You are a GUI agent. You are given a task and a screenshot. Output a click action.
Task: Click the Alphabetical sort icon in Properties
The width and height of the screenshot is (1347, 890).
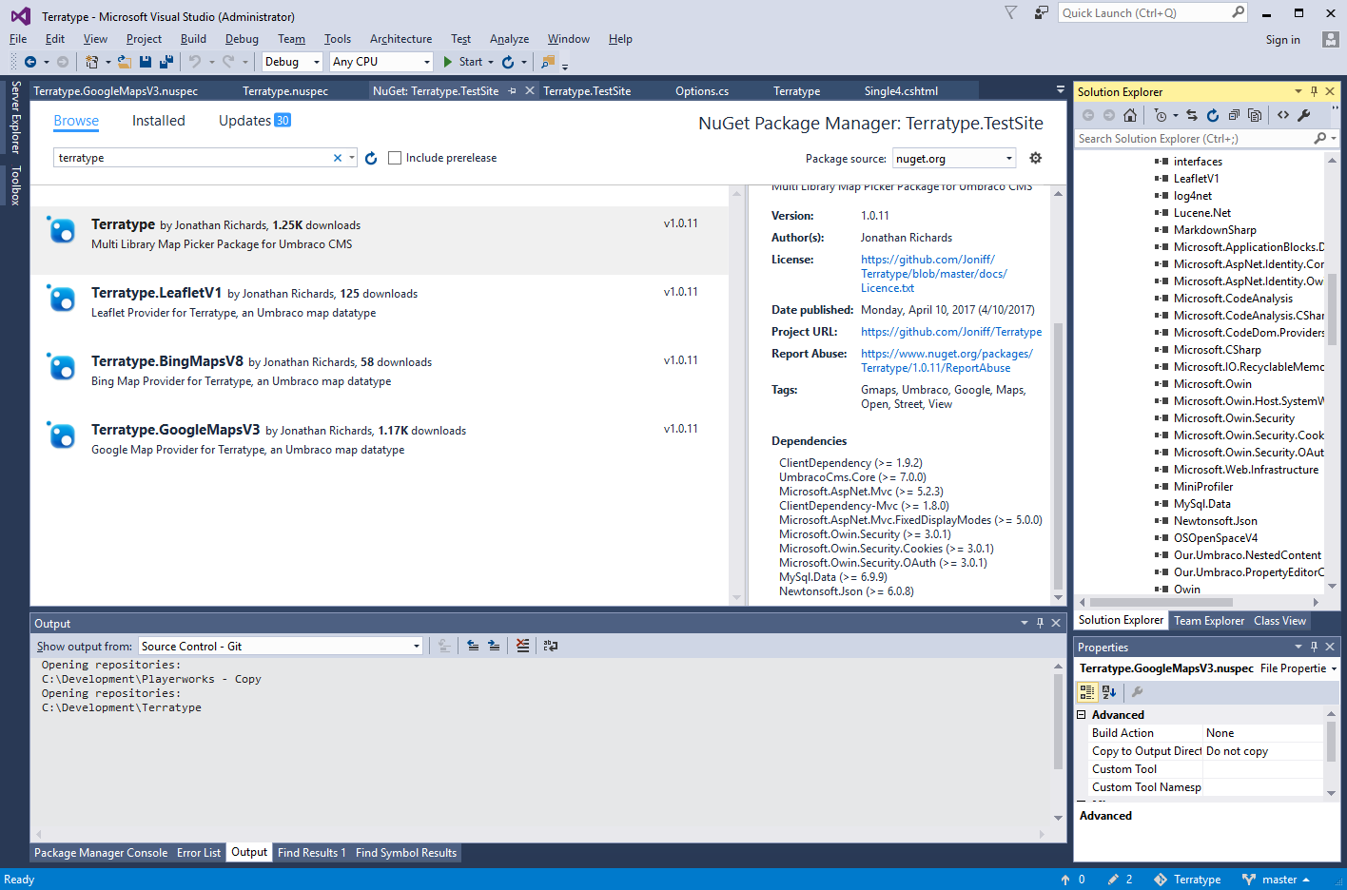(x=1109, y=692)
